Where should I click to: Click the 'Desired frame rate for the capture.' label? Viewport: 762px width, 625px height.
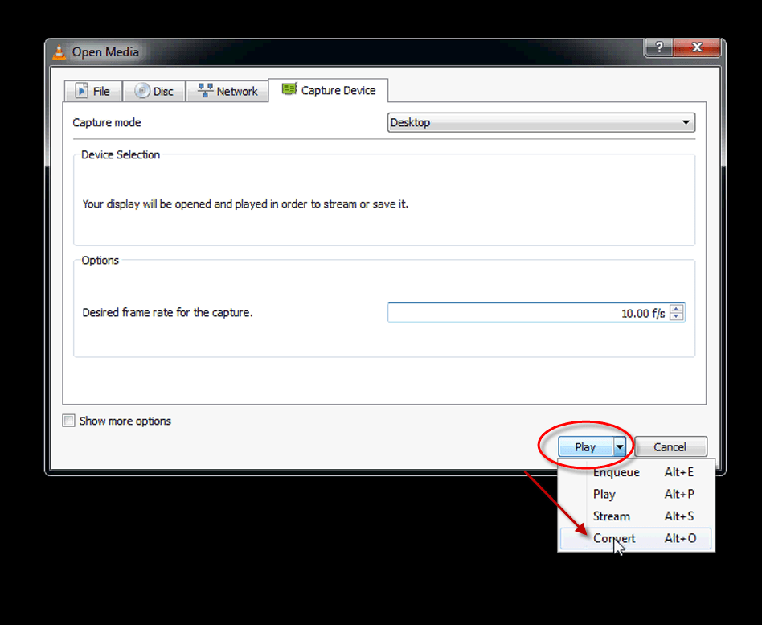pyautogui.click(x=167, y=312)
